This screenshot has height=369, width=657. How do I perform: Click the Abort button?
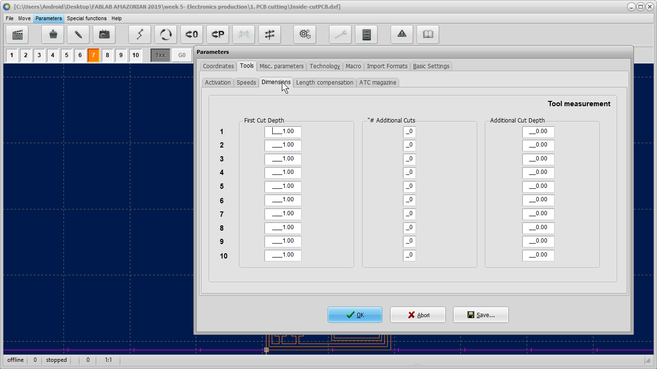[418, 315]
